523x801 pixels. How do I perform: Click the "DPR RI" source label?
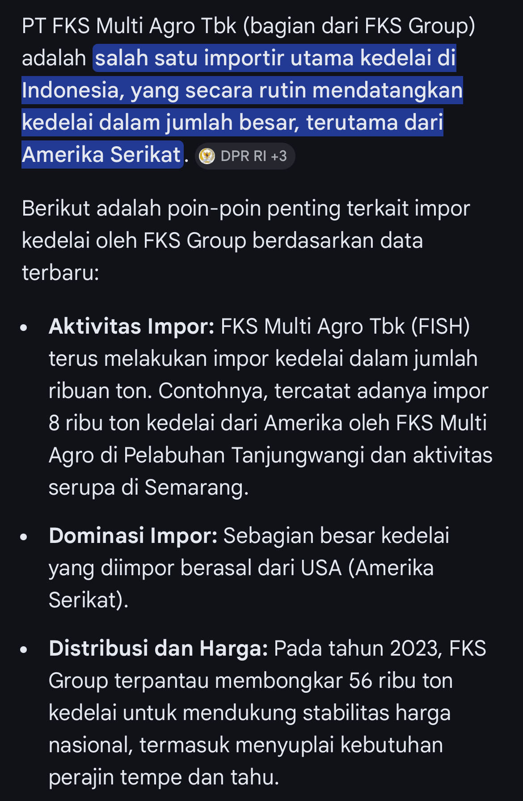[244, 156]
